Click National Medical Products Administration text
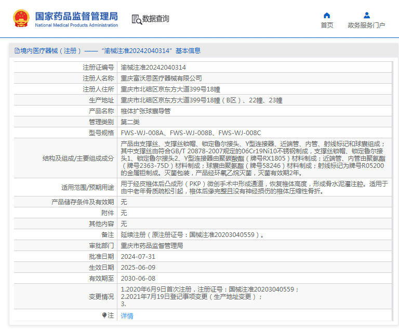 pyautogui.click(x=76, y=25)
